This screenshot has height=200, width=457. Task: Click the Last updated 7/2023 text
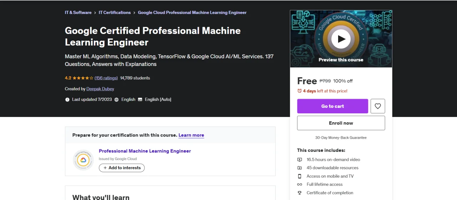pyautogui.click(x=92, y=99)
